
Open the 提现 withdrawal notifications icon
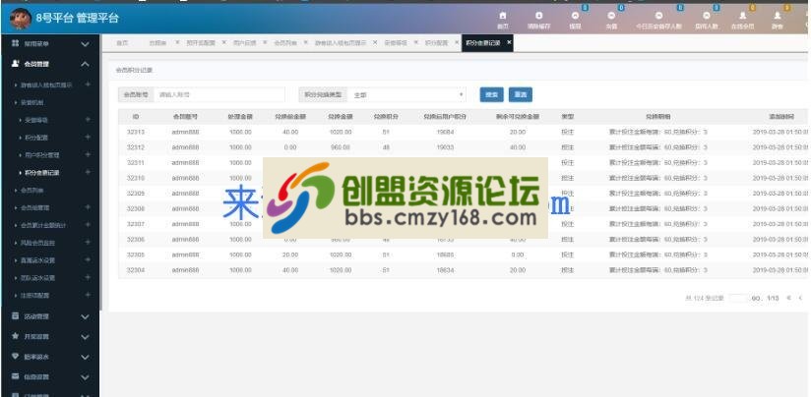click(x=575, y=16)
